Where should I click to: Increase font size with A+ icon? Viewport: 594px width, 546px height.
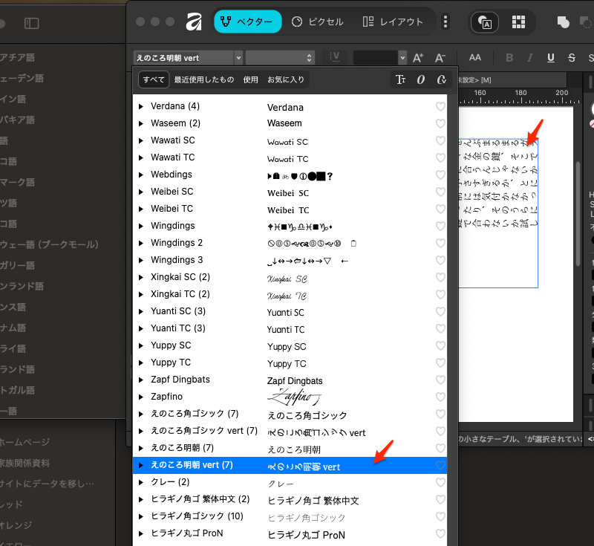click(x=418, y=57)
